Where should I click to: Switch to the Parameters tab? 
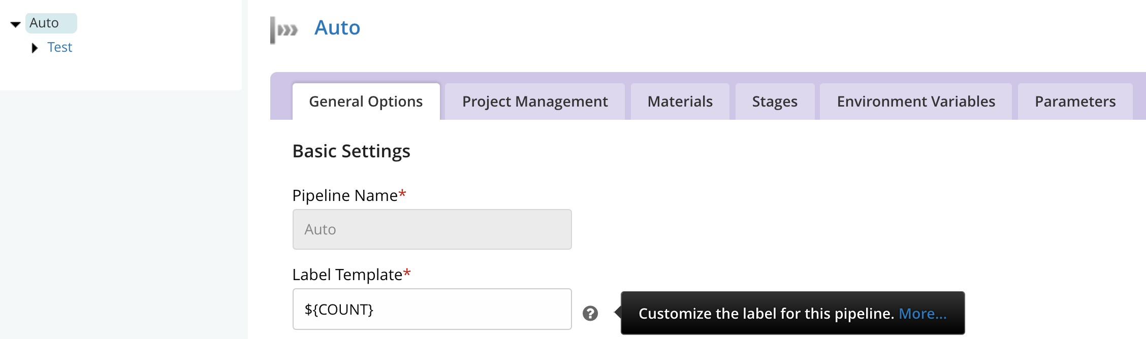pyautogui.click(x=1075, y=101)
